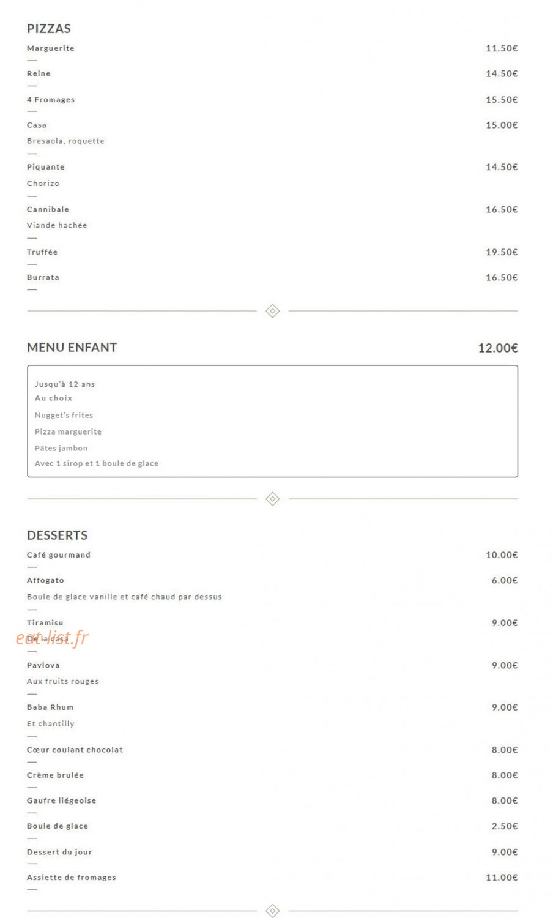Click the MENU ENFANT heading
Screen dimensions: 553x918
click(x=72, y=348)
